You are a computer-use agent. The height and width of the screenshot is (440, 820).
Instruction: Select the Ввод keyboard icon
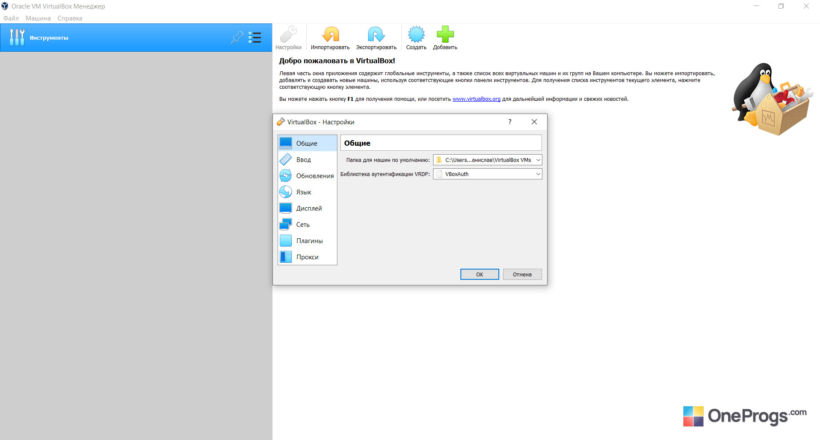tap(286, 159)
